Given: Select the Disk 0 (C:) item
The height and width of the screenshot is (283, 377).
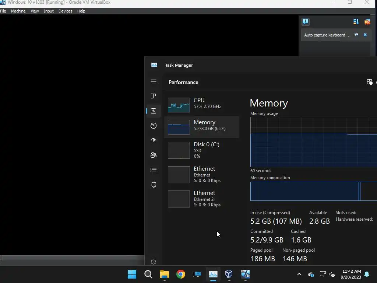Looking at the screenshot, I should point(202,150).
